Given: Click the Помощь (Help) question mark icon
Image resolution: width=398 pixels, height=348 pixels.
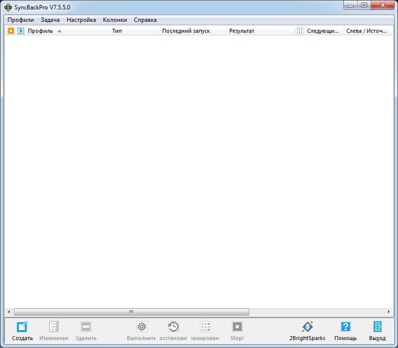Looking at the screenshot, I should [345, 327].
